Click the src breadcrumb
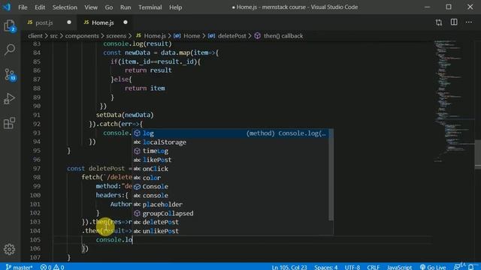Image resolution: width=481 pixels, height=270 pixels. [x=53, y=36]
